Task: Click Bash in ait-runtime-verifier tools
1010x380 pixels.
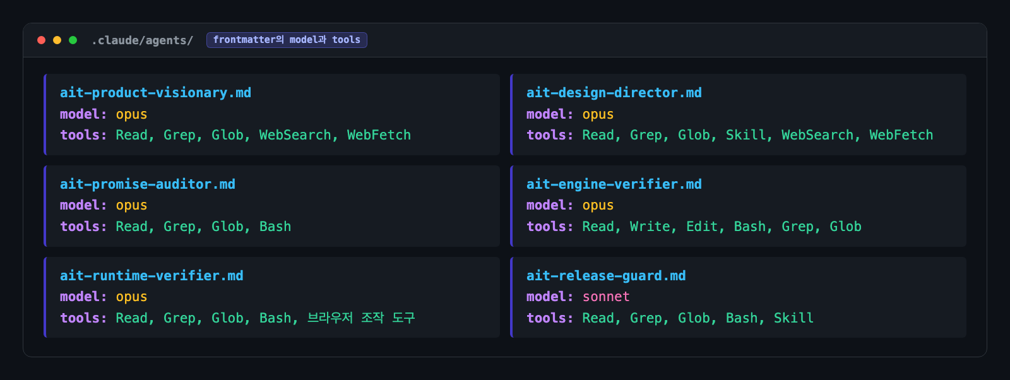Action: click(275, 318)
